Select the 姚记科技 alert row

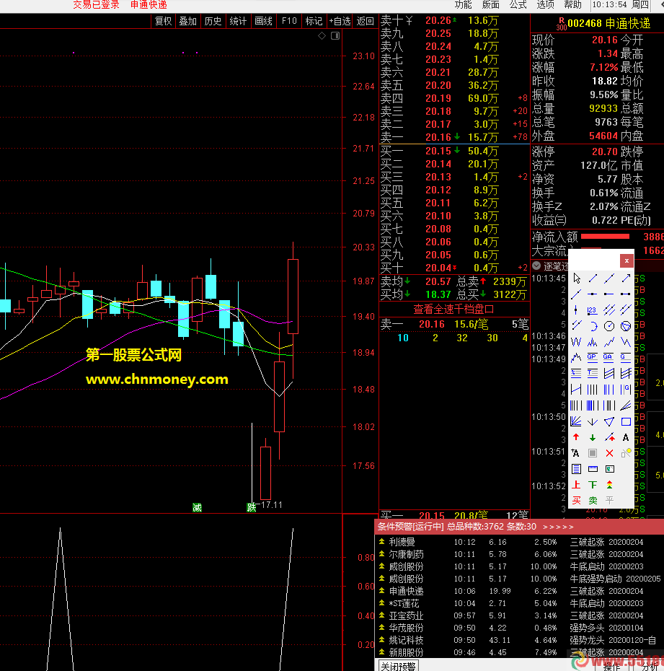[519, 640]
